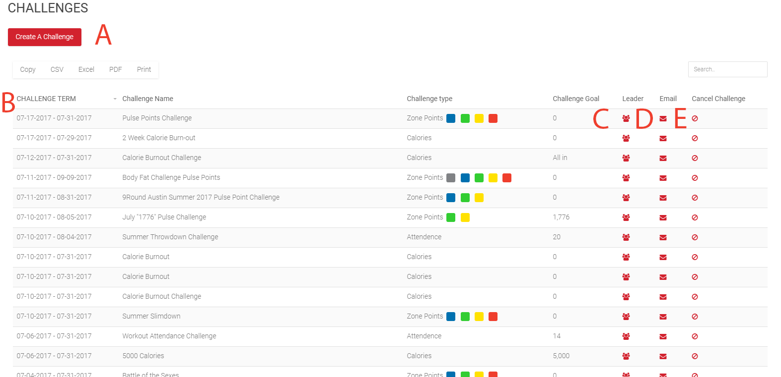The image size is (781, 377).
Task: Click email icon for 2 Week Calorie Burn-out
Action: [x=663, y=138]
